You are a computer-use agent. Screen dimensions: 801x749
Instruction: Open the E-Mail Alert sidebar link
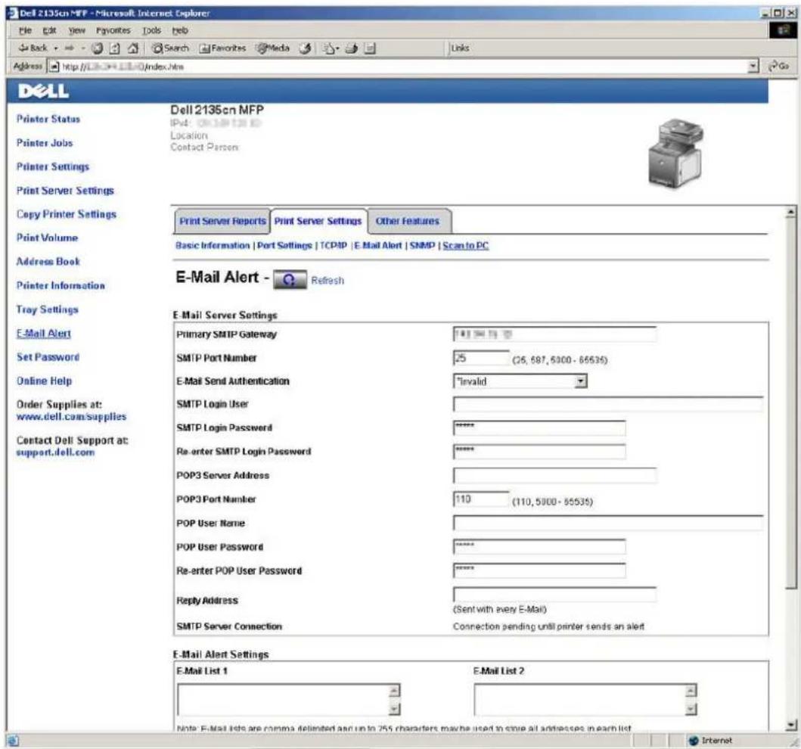[x=43, y=334]
